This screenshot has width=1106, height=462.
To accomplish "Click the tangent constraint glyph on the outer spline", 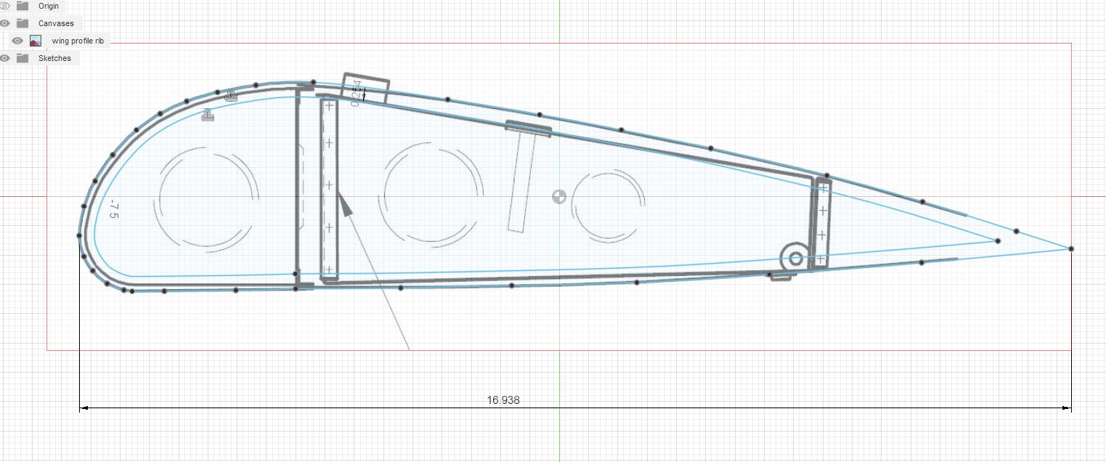I will pyautogui.click(x=232, y=95).
